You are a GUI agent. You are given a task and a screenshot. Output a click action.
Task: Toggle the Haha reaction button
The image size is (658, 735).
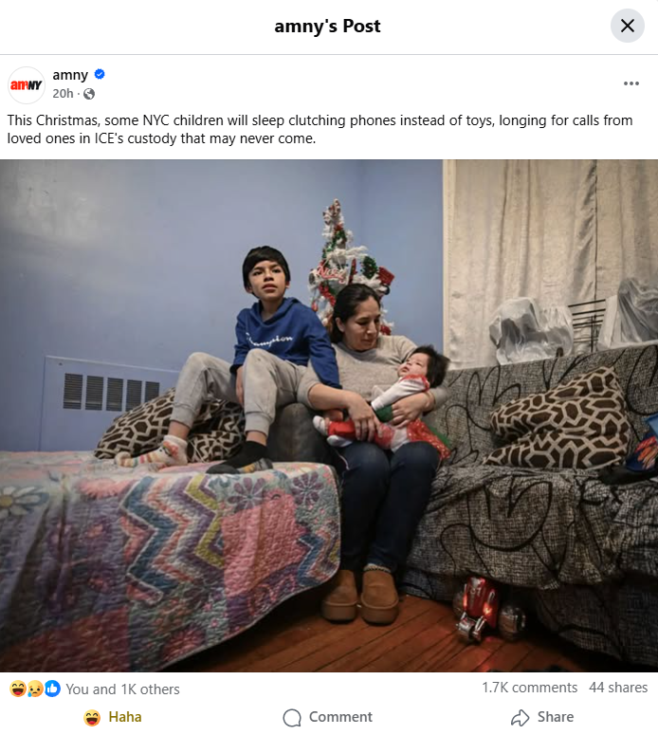click(x=113, y=717)
